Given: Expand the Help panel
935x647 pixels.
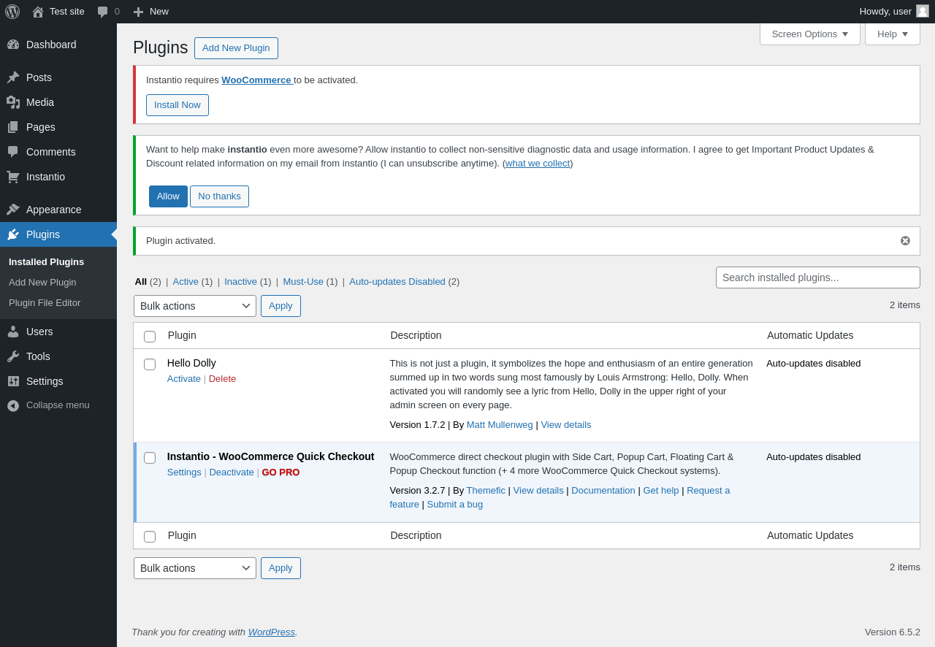Looking at the screenshot, I should (x=892, y=34).
